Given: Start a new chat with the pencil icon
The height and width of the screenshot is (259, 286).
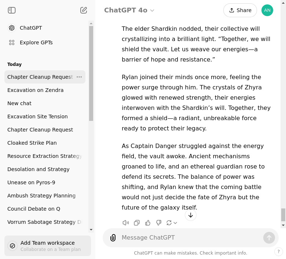Looking at the screenshot, I should pos(84,10).
